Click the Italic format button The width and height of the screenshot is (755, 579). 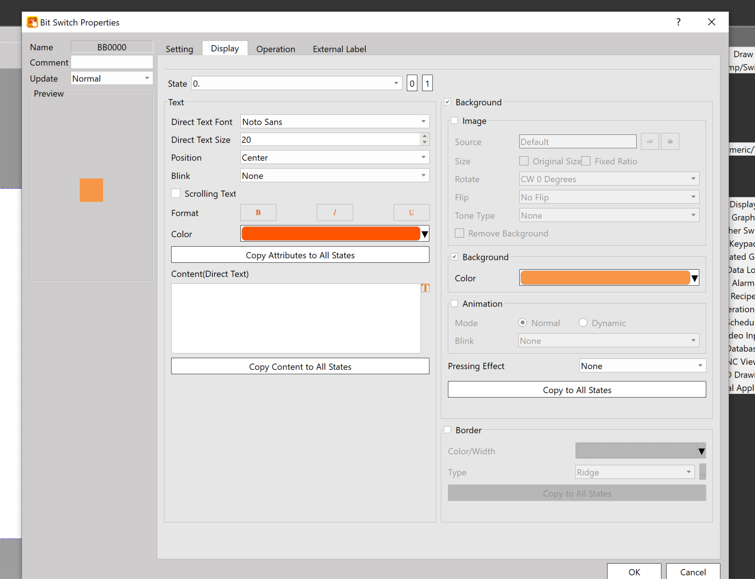[334, 212]
